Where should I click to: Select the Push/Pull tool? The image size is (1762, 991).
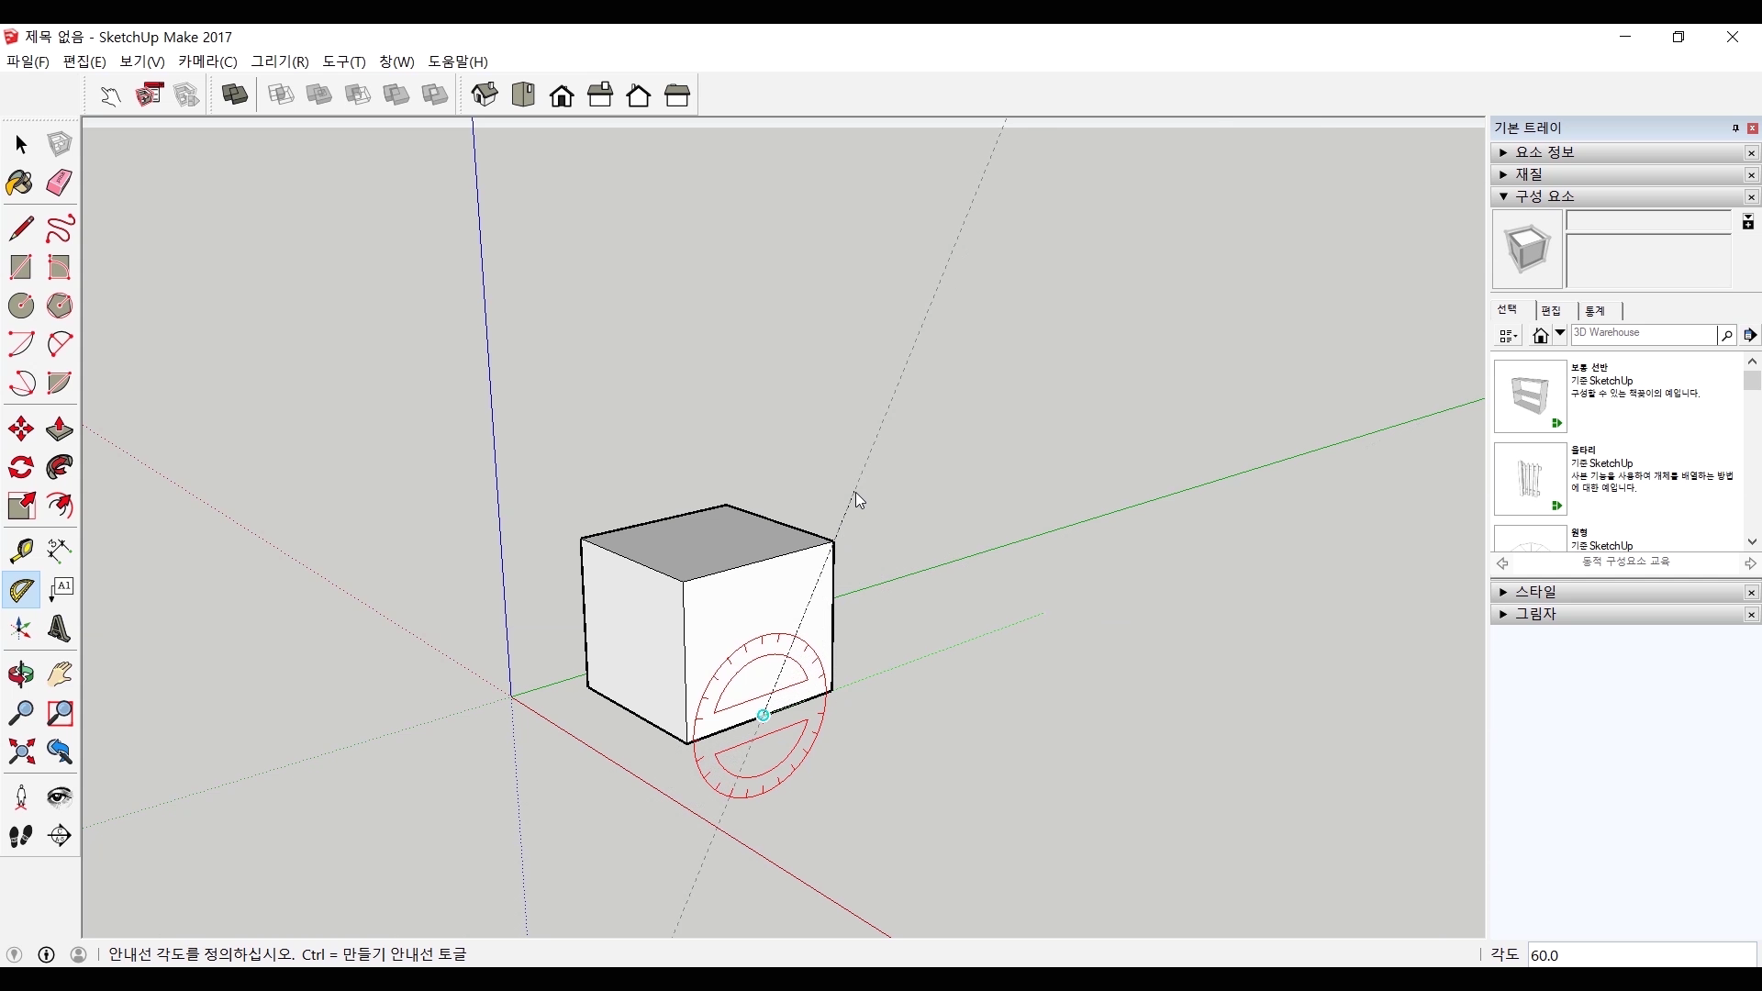[x=59, y=429]
